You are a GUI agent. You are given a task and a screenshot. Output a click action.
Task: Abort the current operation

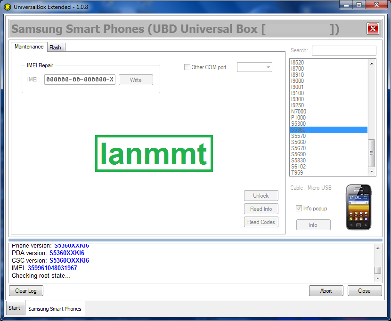[x=326, y=291]
